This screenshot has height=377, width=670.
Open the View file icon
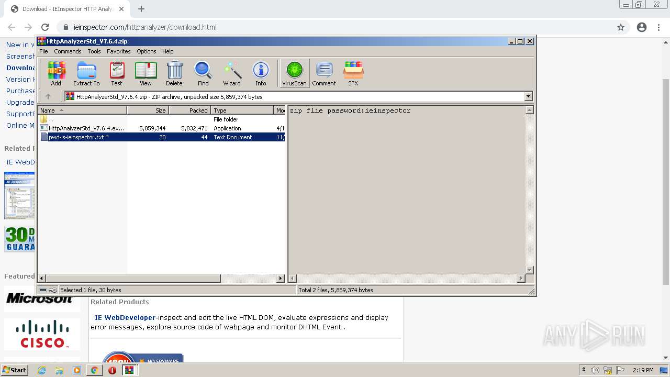tap(146, 73)
